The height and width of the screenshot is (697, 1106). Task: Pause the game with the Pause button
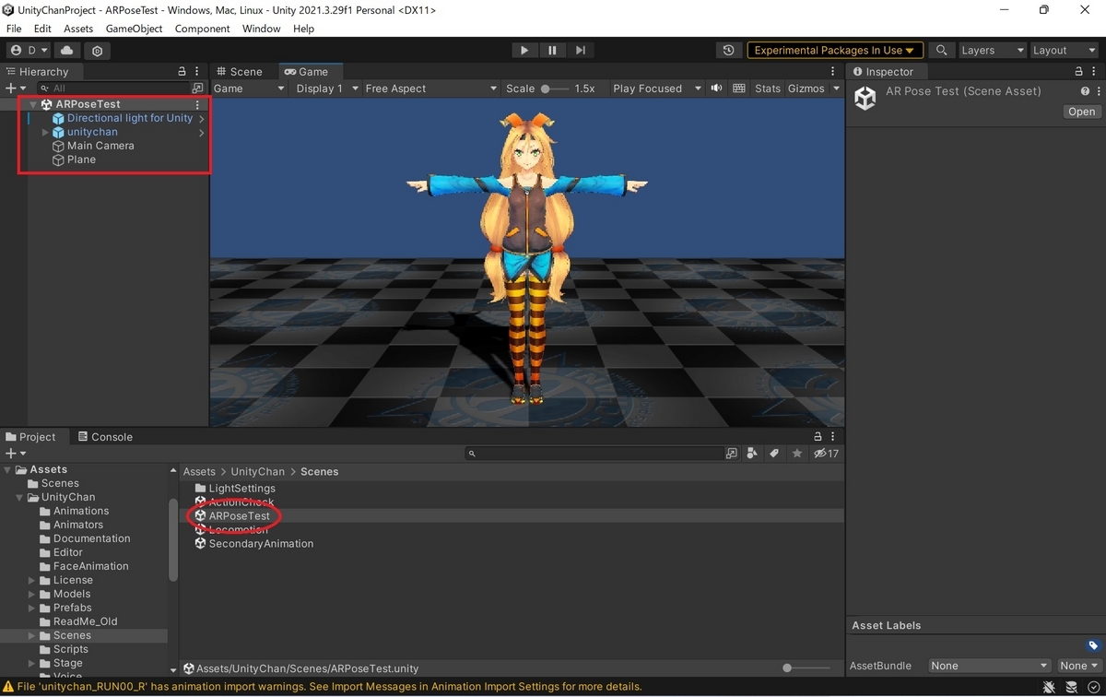552,50
